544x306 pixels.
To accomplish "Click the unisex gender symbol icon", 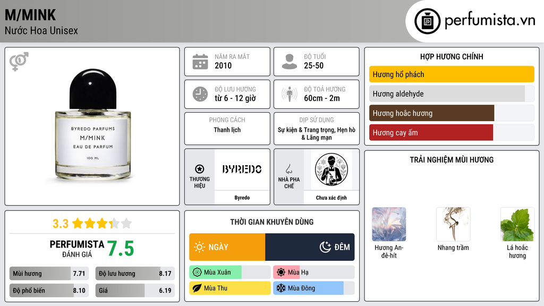I will (x=19, y=61).
